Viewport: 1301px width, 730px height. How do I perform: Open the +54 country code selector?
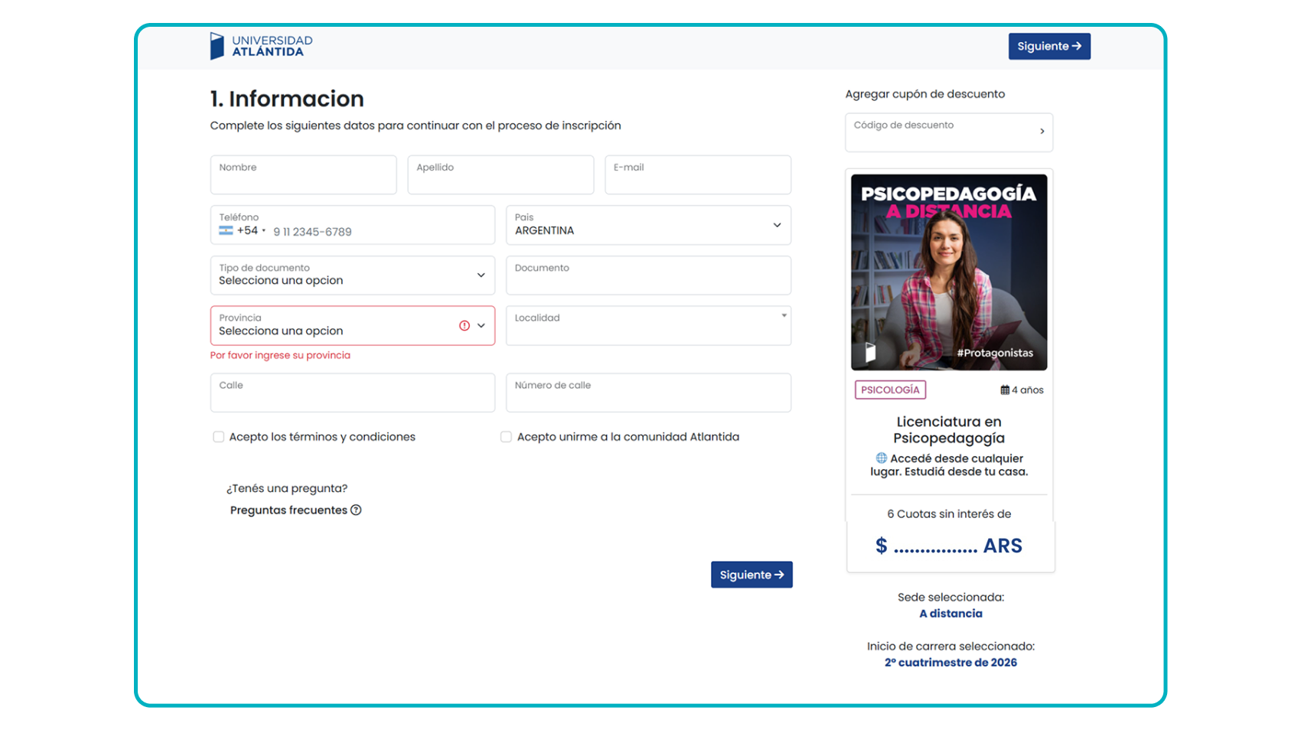[243, 230]
